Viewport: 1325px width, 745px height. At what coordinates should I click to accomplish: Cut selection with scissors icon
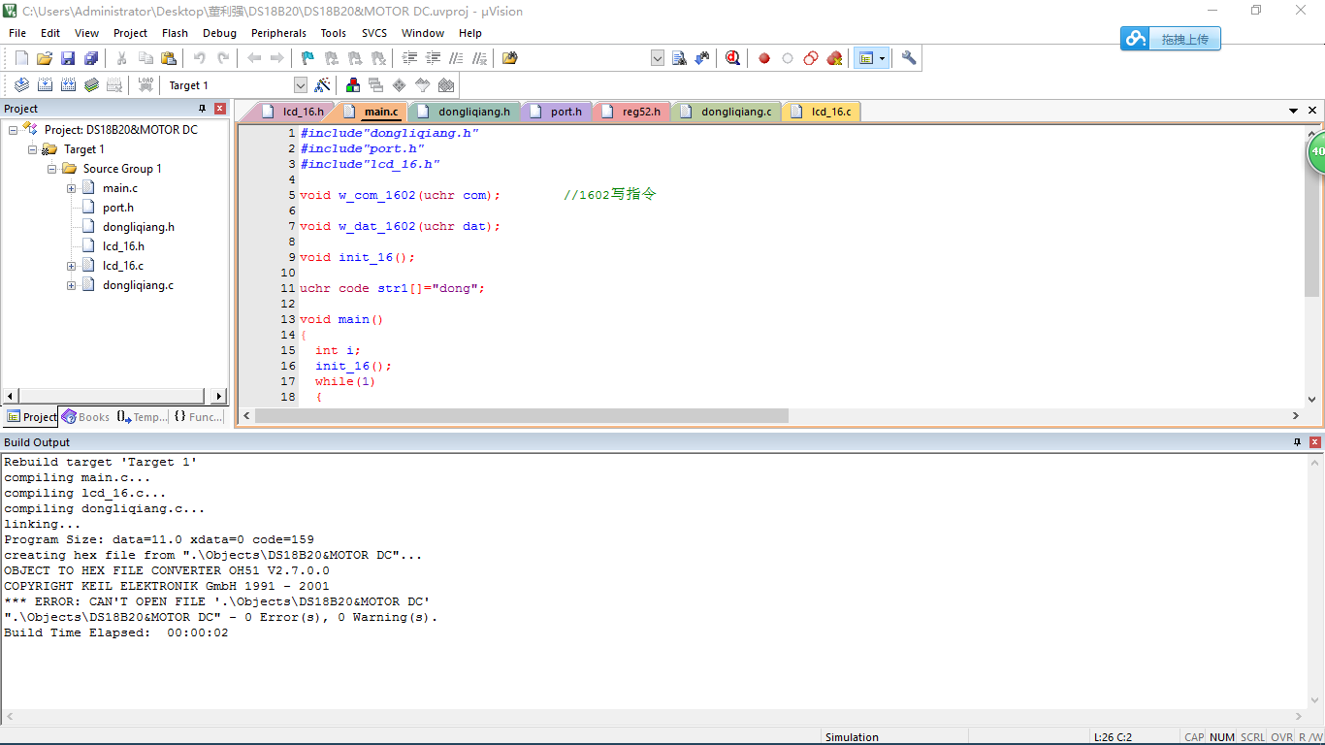[121, 58]
